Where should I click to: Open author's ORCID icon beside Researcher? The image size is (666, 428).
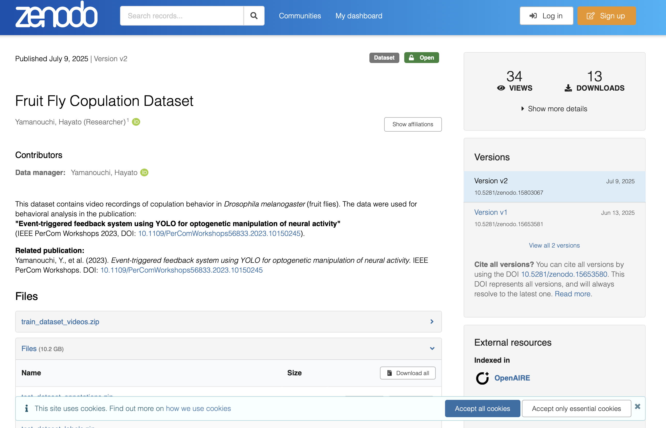(x=136, y=122)
